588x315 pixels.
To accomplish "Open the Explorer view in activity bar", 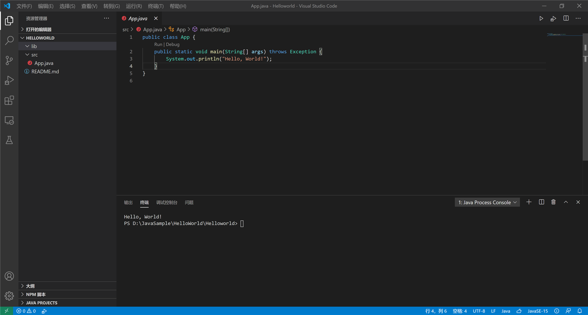I will pos(9,21).
